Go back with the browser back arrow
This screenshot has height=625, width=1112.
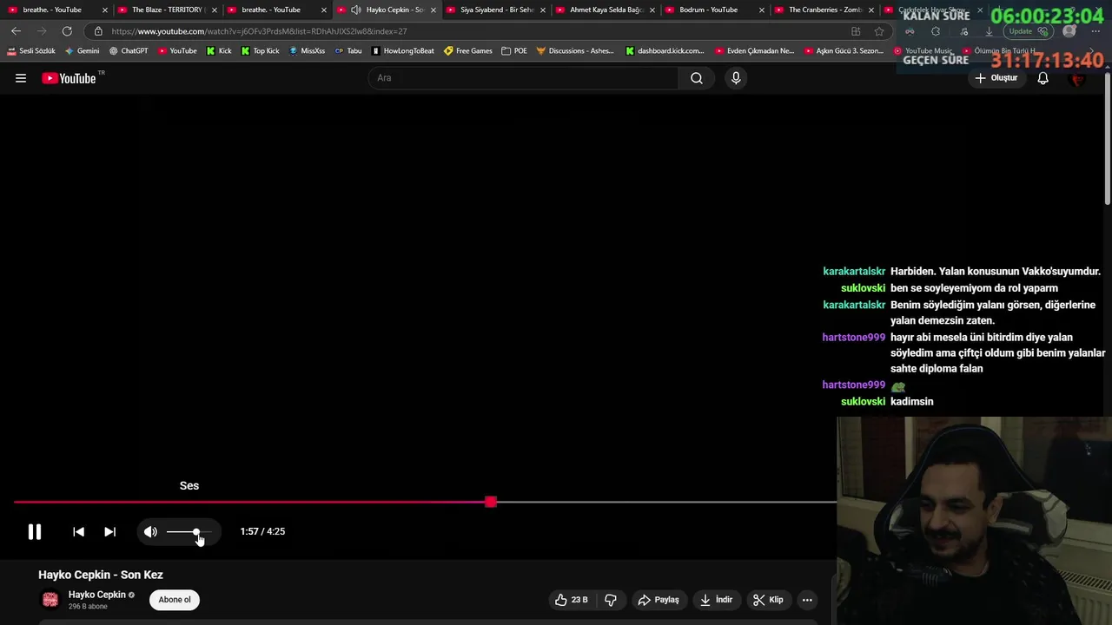[16, 31]
